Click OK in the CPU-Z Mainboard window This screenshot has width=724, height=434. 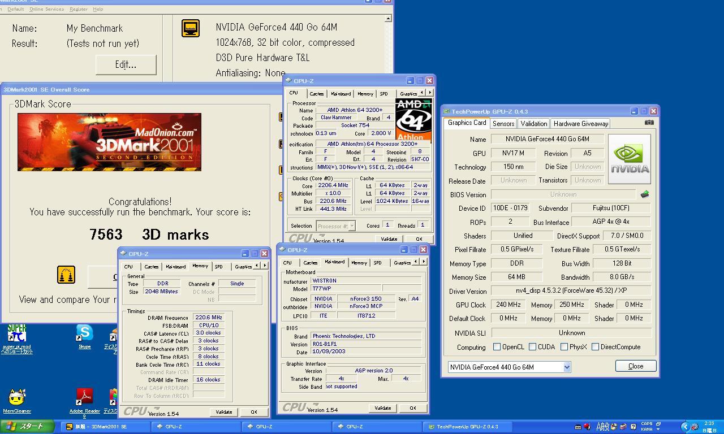[413, 408]
